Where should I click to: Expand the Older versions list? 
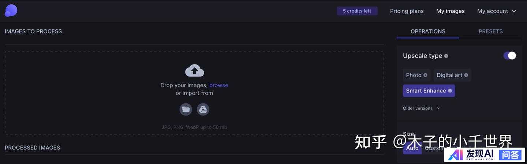click(x=421, y=108)
